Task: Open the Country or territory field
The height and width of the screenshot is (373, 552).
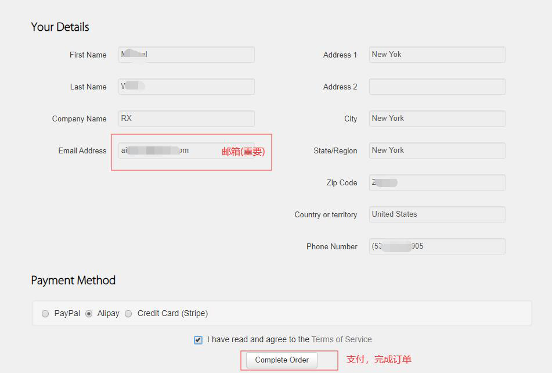Action: pos(437,214)
